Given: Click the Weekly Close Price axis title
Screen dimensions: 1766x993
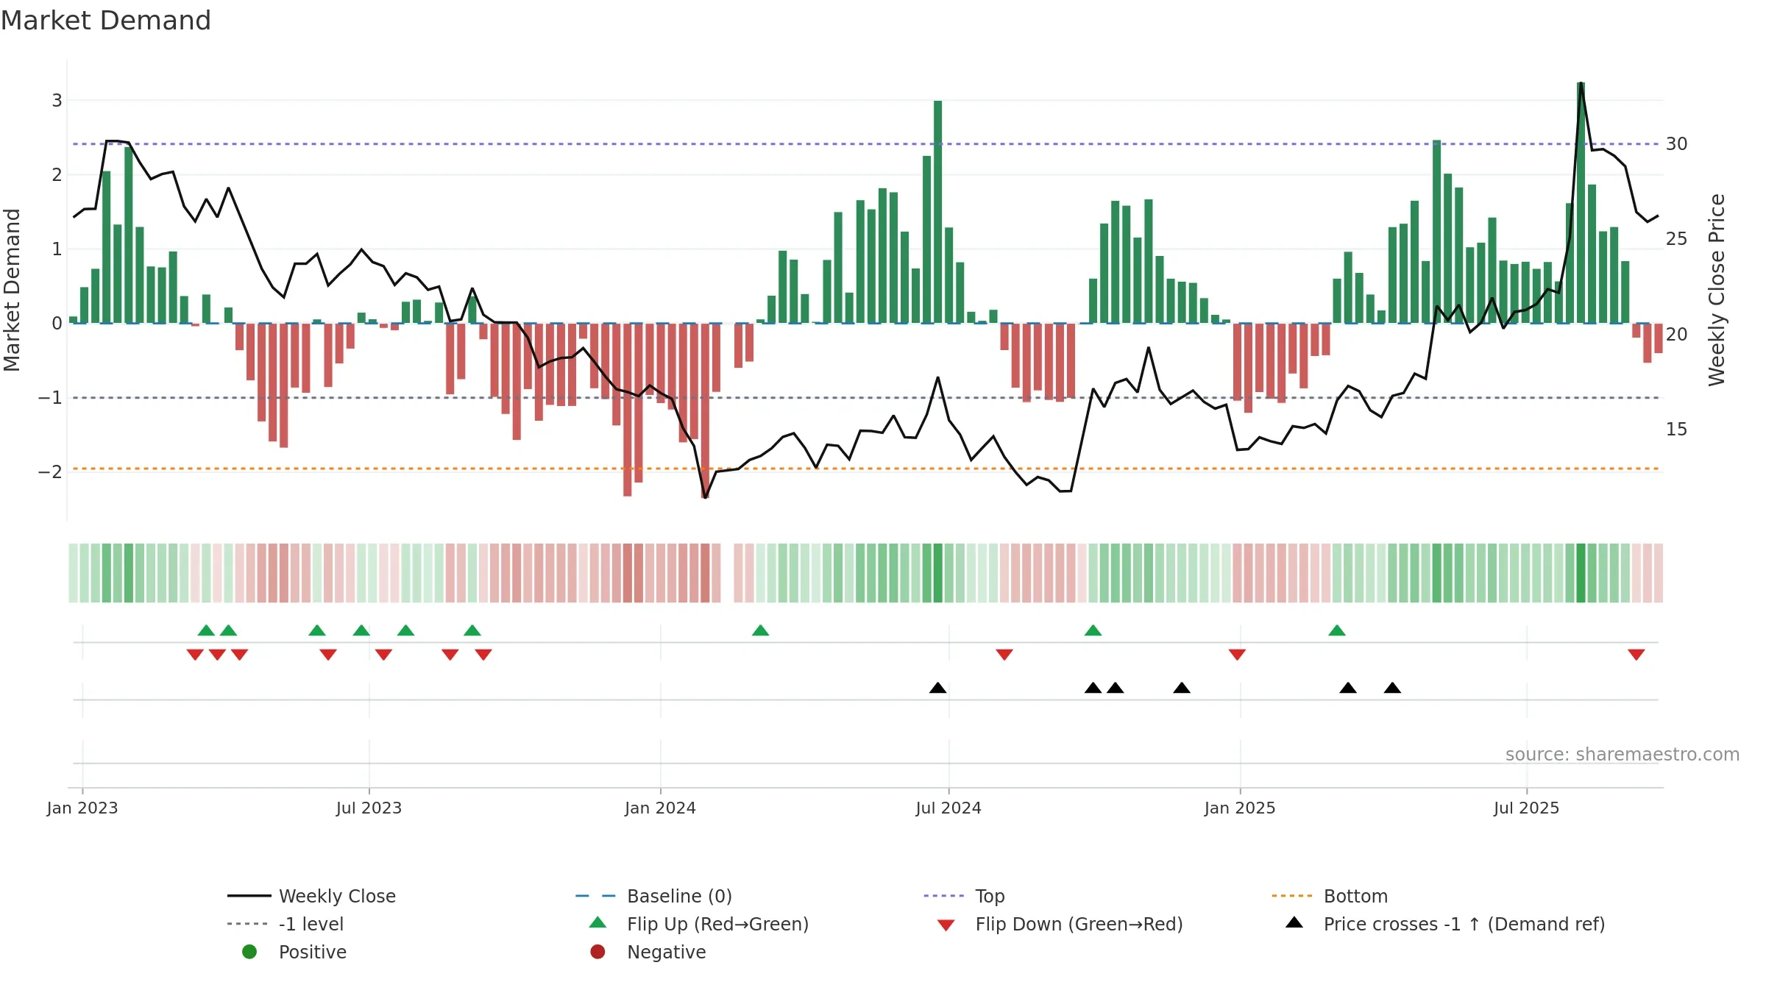Looking at the screenshot, I should click(1717, 290).
